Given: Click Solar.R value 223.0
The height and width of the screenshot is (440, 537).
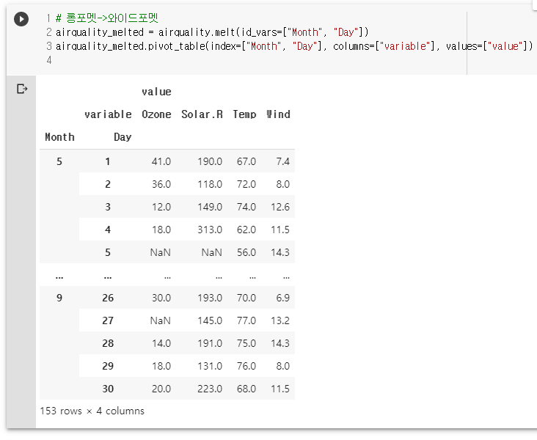Looking at the screenshot, I should point(210,389).
